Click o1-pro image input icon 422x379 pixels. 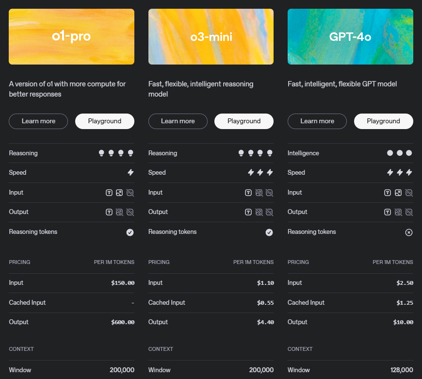click(119, 193)
